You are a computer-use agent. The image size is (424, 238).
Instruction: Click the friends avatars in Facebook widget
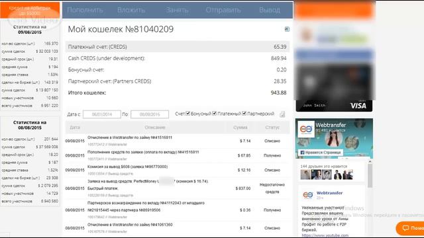[327, 175]
